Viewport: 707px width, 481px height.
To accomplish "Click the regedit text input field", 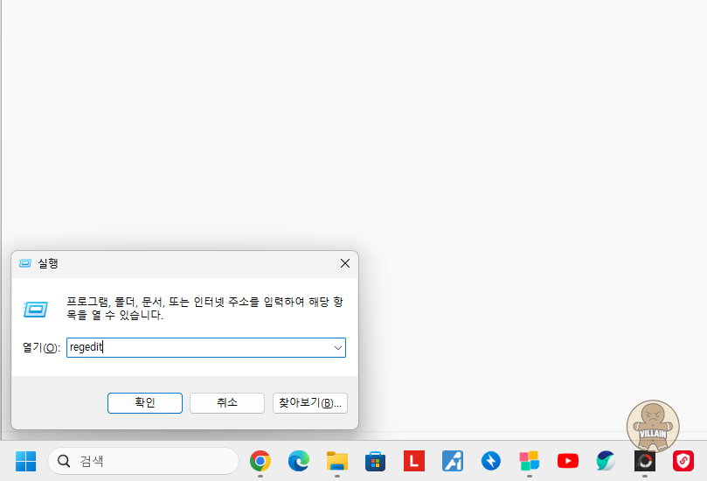I will coord(199,348).
